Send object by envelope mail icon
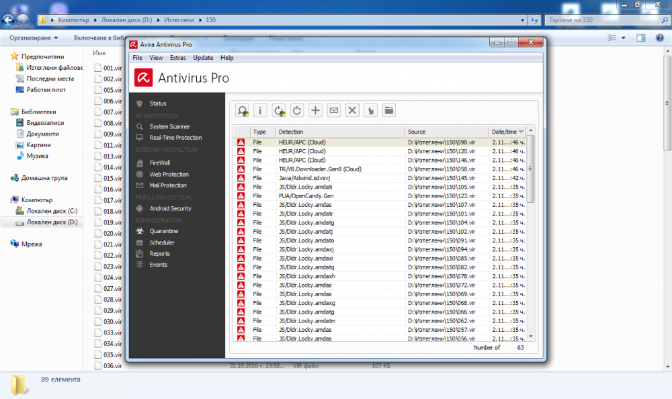 (334, 111)
